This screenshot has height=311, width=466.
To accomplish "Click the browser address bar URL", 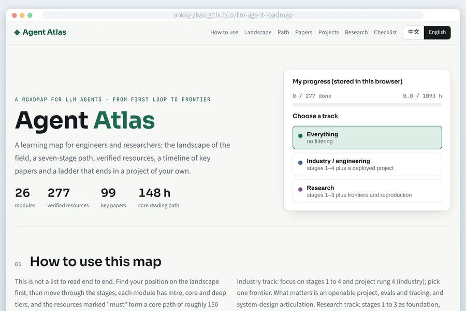I will click(233, 15).
